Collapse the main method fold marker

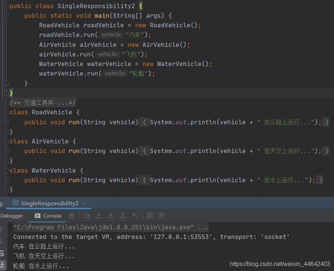(6, 16)
